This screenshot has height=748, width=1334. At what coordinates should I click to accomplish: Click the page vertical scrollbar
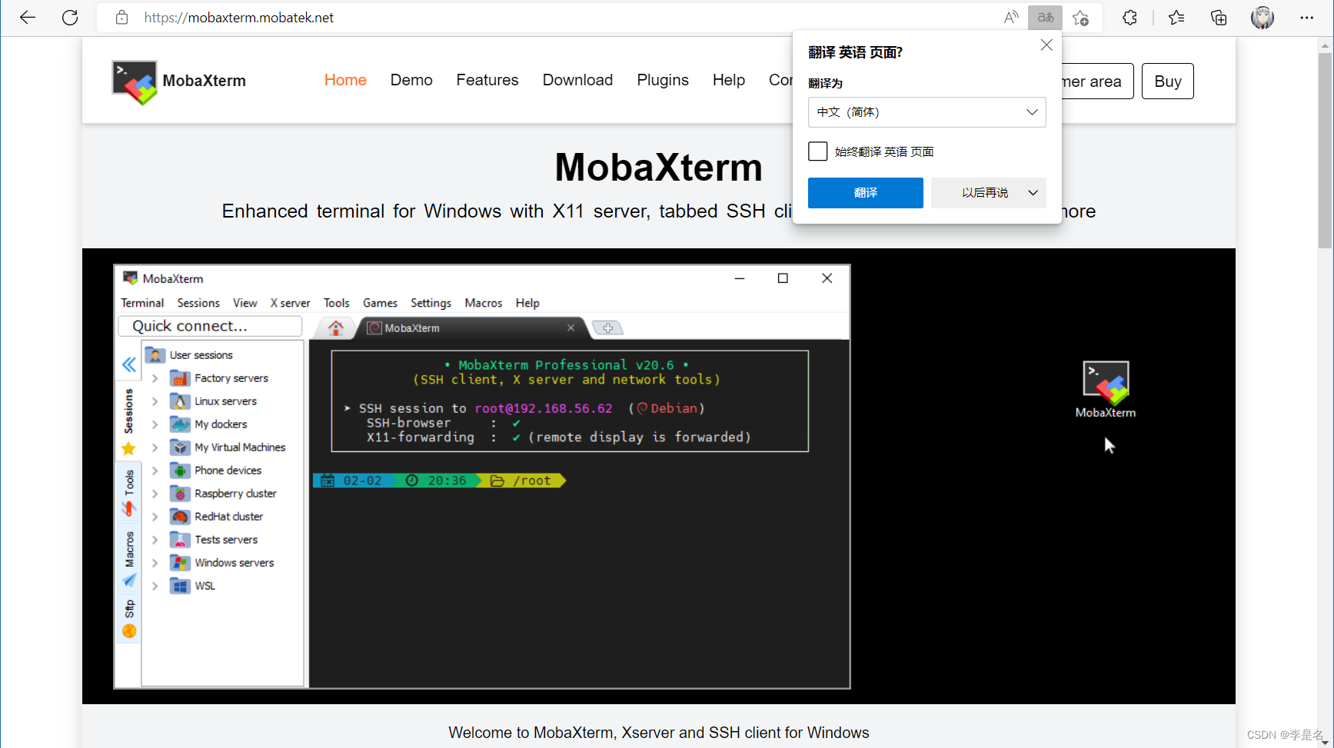[1325, 150]
